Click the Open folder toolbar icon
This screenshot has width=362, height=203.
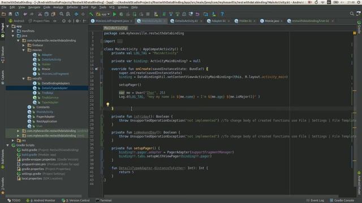(x=3, y=14)
